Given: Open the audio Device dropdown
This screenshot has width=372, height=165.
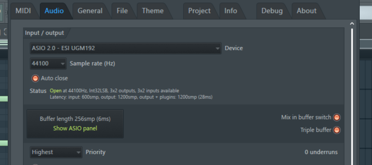Looking at the screenshot, I should coord(125,48).
